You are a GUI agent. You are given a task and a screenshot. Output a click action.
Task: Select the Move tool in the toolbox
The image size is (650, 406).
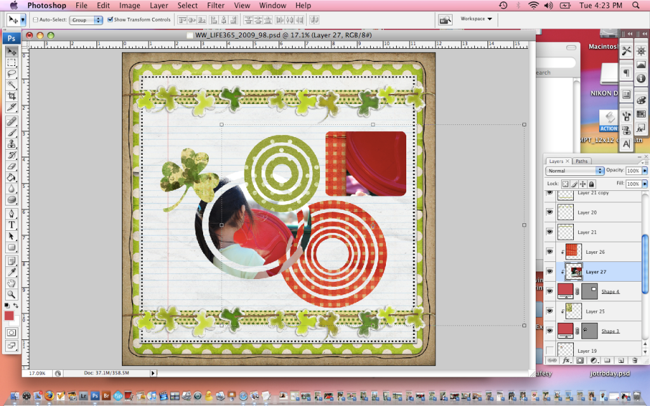pos(11,52)
